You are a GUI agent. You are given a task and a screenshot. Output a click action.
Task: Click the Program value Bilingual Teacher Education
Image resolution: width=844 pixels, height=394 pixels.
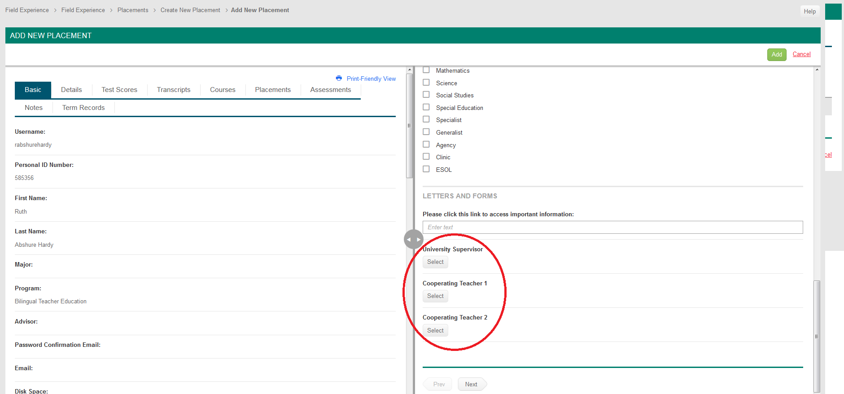coord(51,302)
